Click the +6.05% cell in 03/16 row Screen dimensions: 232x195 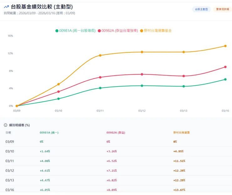point(45,190)
